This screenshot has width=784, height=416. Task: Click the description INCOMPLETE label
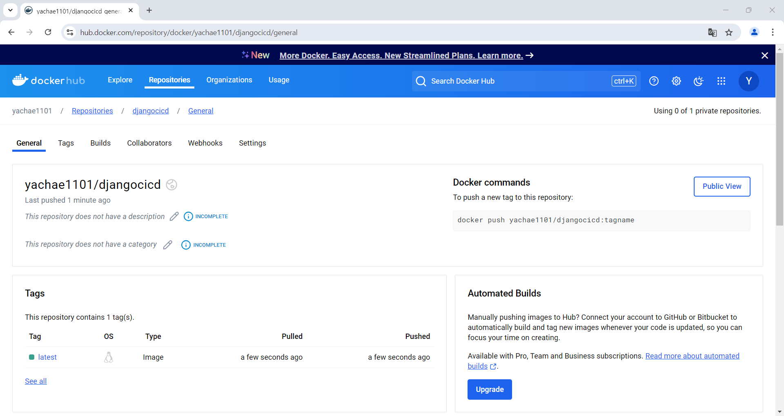coord(212,217)
